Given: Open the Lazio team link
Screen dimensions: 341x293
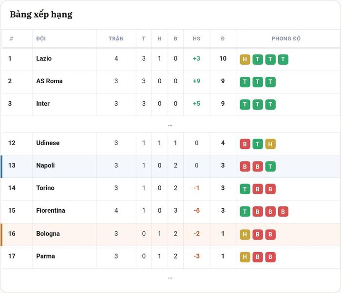Looking at the screenshot, I should (x=44, y=58).
